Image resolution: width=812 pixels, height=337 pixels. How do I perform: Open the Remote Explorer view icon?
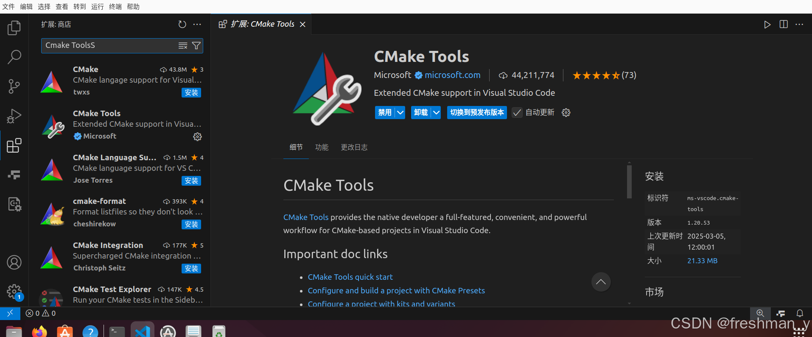coord(14,175)
